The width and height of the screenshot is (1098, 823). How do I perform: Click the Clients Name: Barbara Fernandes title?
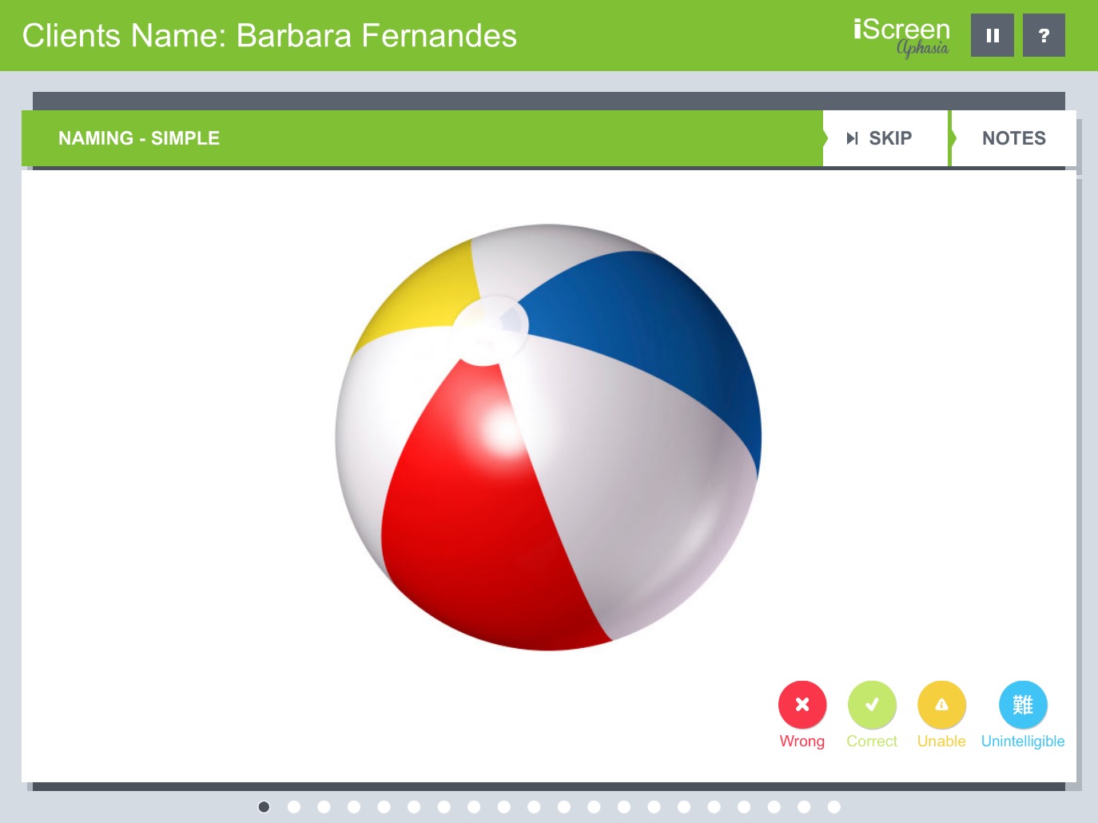point(269,36)
